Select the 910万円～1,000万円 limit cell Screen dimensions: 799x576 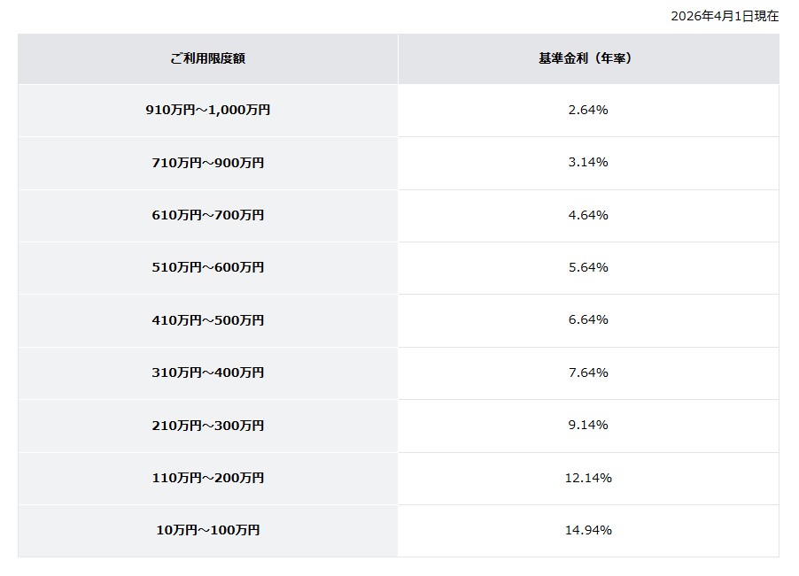pos(207,111)
